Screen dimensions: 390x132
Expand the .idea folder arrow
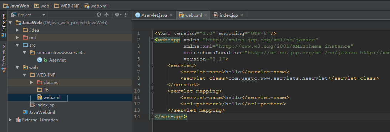(x=17, y=30)
